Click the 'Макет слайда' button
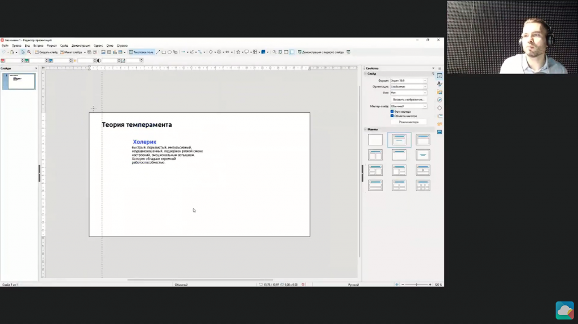Screen dimensions: 578x324 [x=71, y=52]
